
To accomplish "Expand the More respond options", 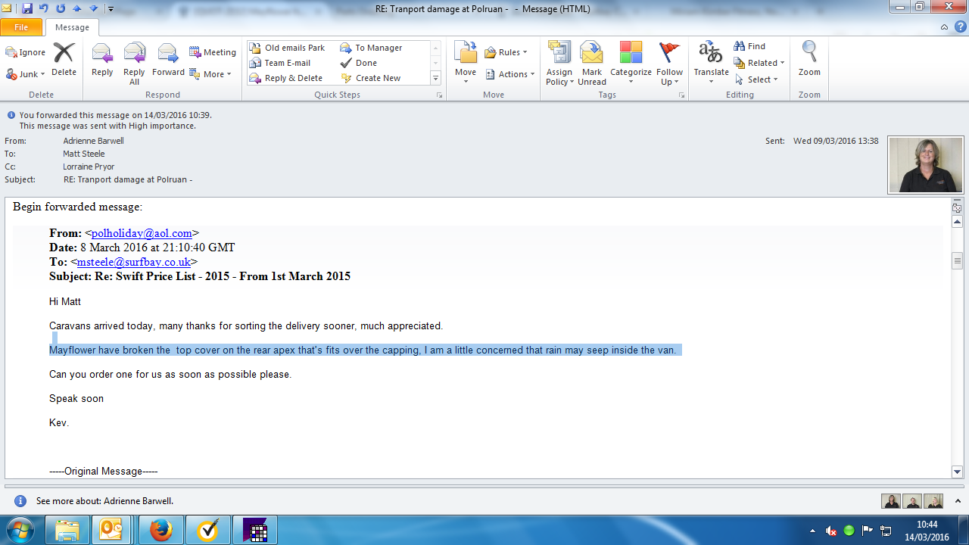I will [x=210, y=74].
